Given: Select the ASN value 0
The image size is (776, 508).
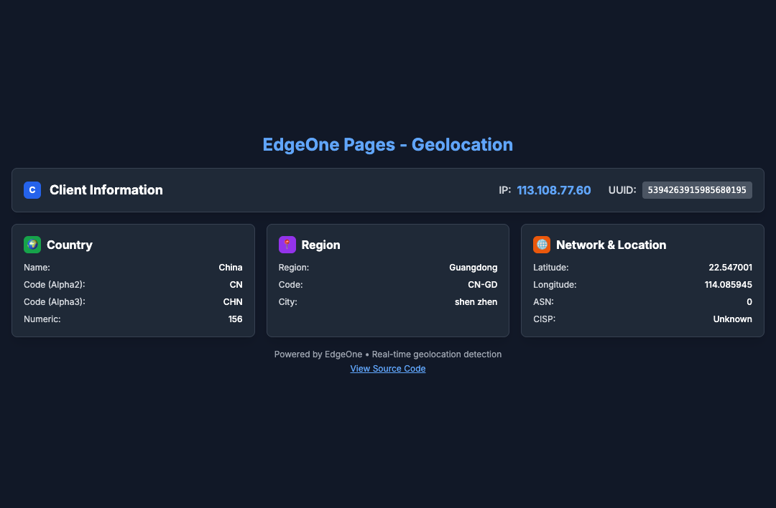Looking at the screenshot, I should [x=749, y=302].
